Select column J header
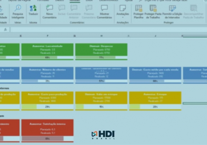This screenshot has height=145, width=207. click(155, 36)
